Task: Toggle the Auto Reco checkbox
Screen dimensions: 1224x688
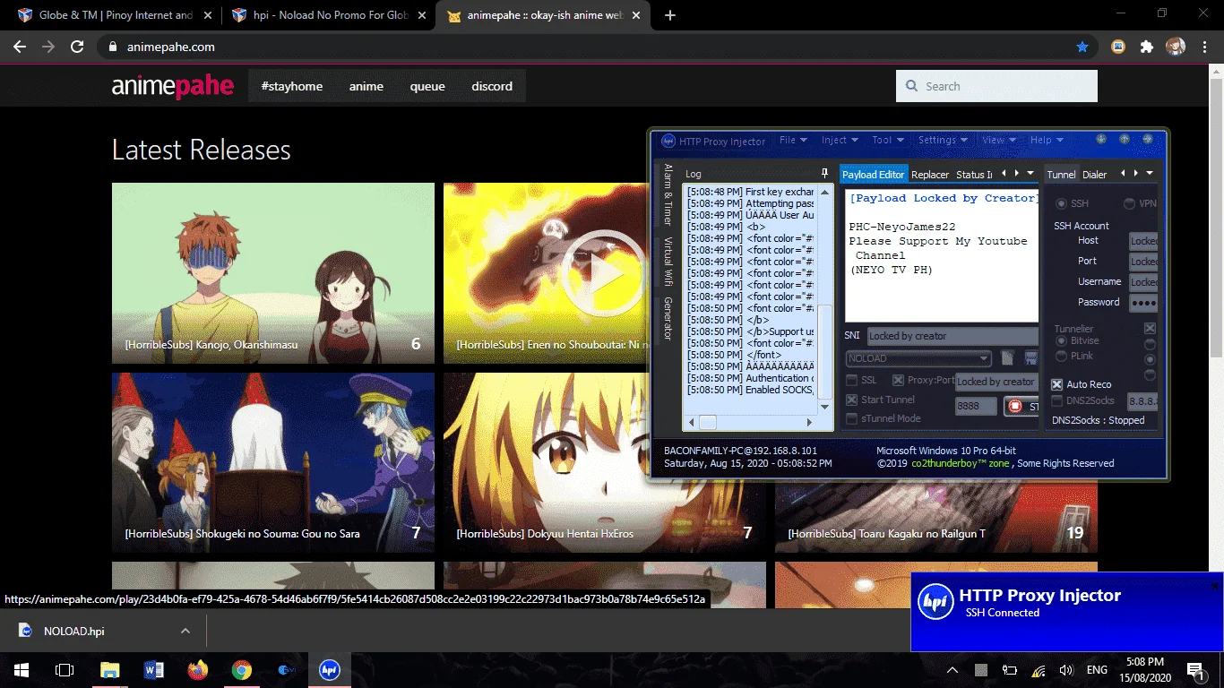Action: (x=1057, y=384)
